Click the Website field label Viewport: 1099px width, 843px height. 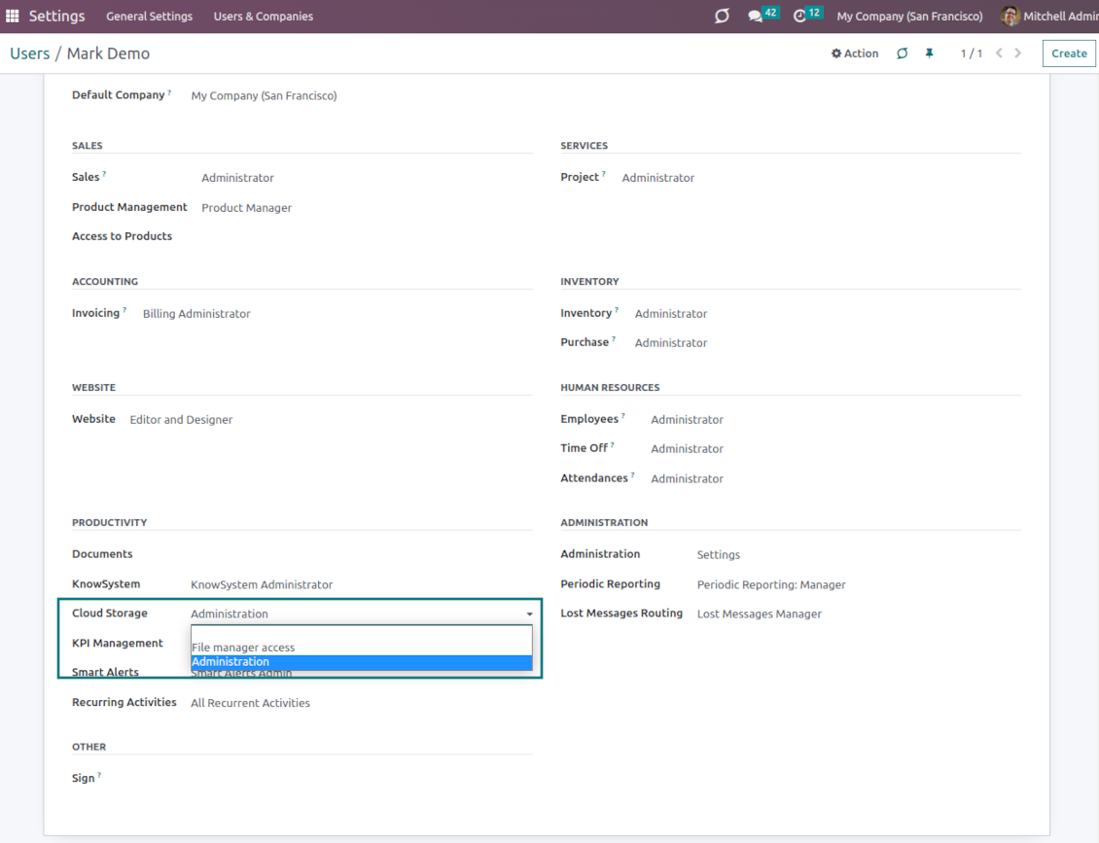coord(93,419)
